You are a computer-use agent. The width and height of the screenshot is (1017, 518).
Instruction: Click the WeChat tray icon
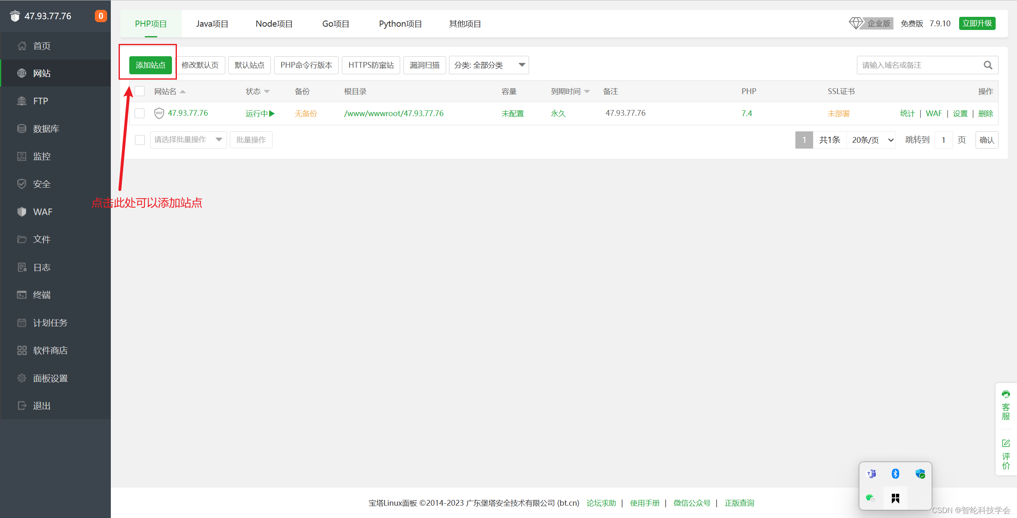point(870,498)
